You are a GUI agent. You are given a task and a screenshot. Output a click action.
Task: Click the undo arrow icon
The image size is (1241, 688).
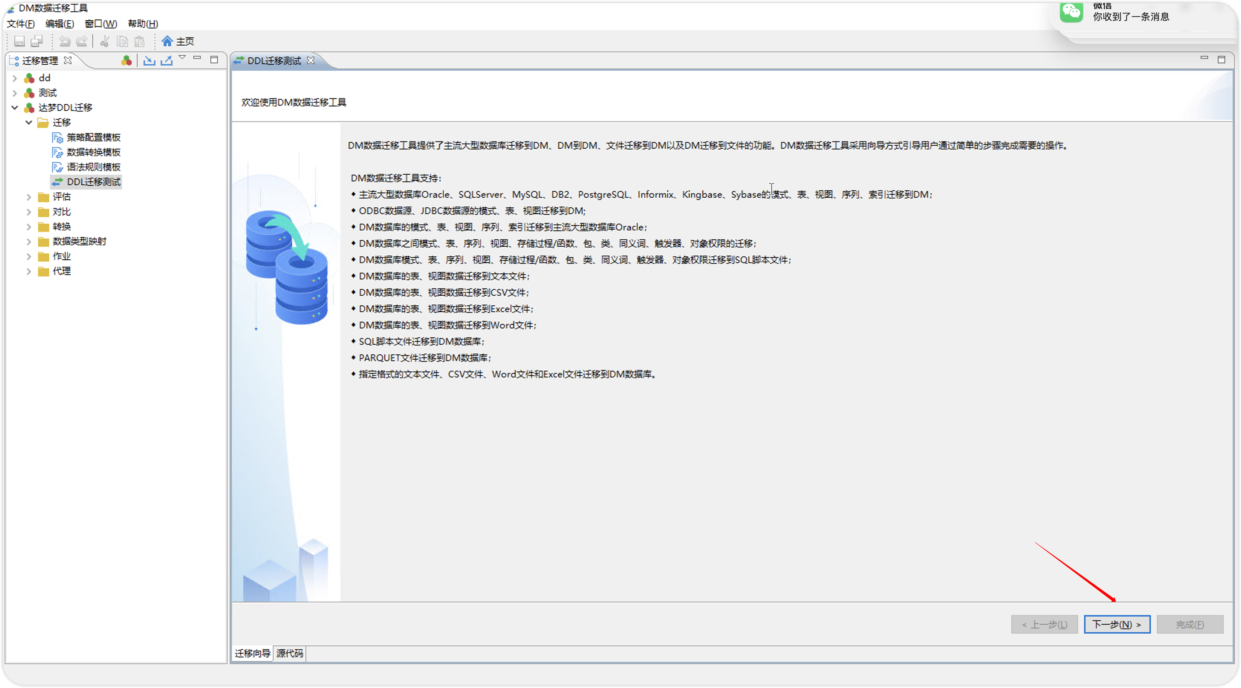pos(64,42)
